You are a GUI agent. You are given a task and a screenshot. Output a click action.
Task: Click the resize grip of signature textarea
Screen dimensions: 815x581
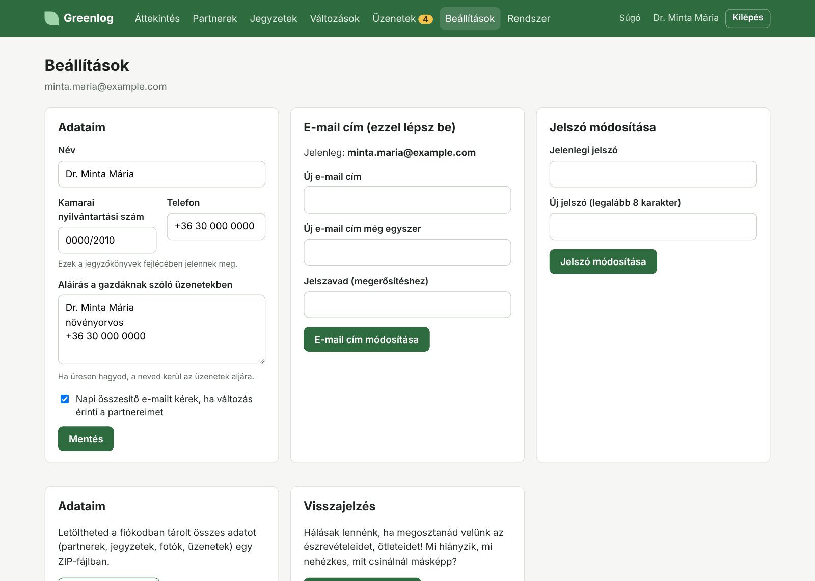262,361
